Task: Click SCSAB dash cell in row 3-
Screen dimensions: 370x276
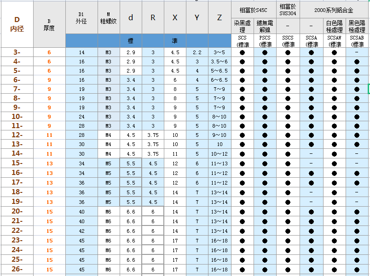Action: click(x=357, y=52)
